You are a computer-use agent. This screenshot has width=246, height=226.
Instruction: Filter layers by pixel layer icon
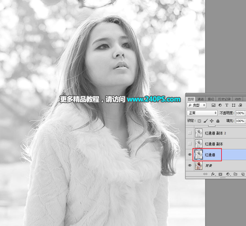coord(213,105)
